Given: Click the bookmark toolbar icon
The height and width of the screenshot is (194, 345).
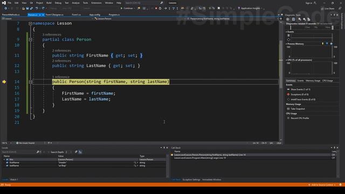Looking at the screenshot, I should click(219, 9).
